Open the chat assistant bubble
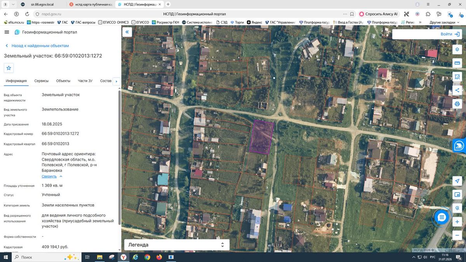This screenshot has height=262, width=466. coord(442,217)
